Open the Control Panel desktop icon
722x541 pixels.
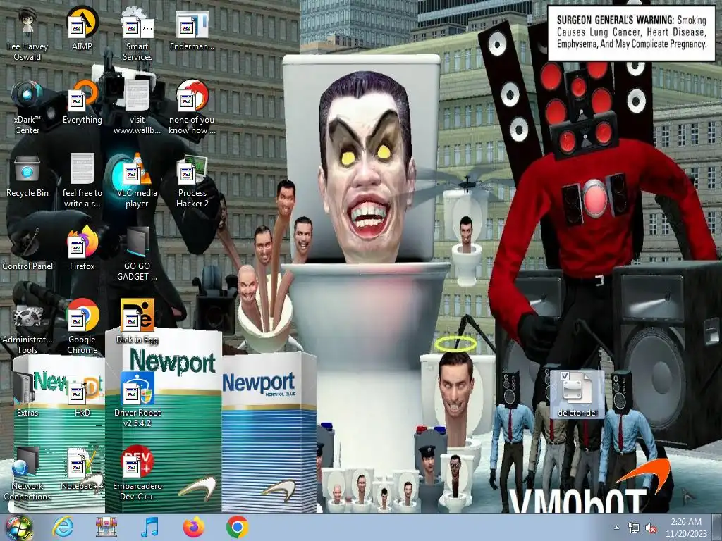pyautogui.click(x=27, y=249)
